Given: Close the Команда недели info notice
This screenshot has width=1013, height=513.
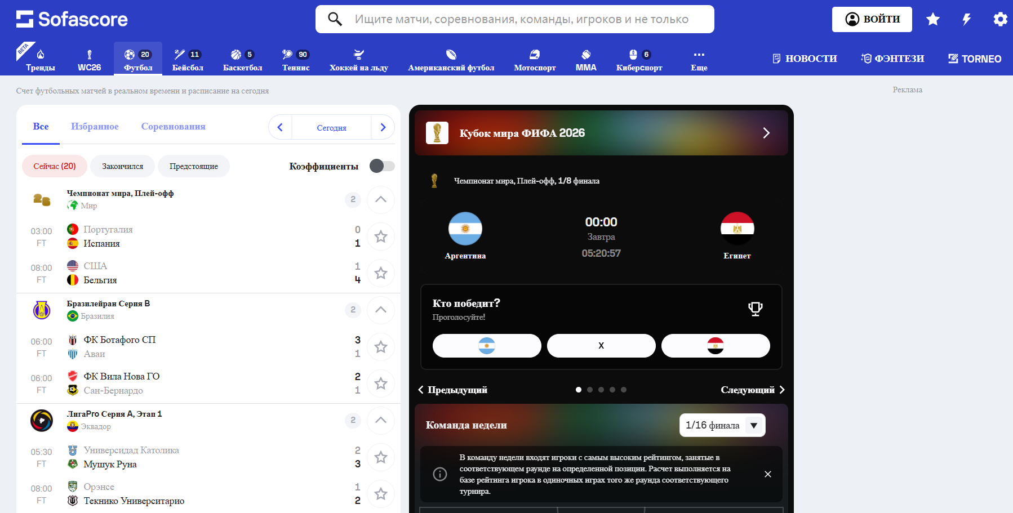Looking at the screenshot, I should click(768, 474).
